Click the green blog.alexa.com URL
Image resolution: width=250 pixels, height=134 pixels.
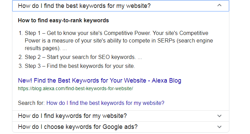coord(75,88)
